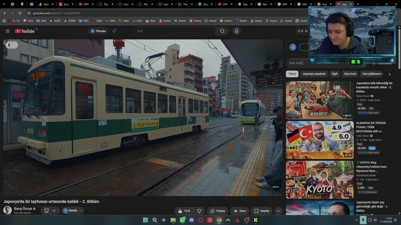This screenshot has width=401, height=225.
Task: Expand subscription options chevron beside bell
Action: pos(54,211)
